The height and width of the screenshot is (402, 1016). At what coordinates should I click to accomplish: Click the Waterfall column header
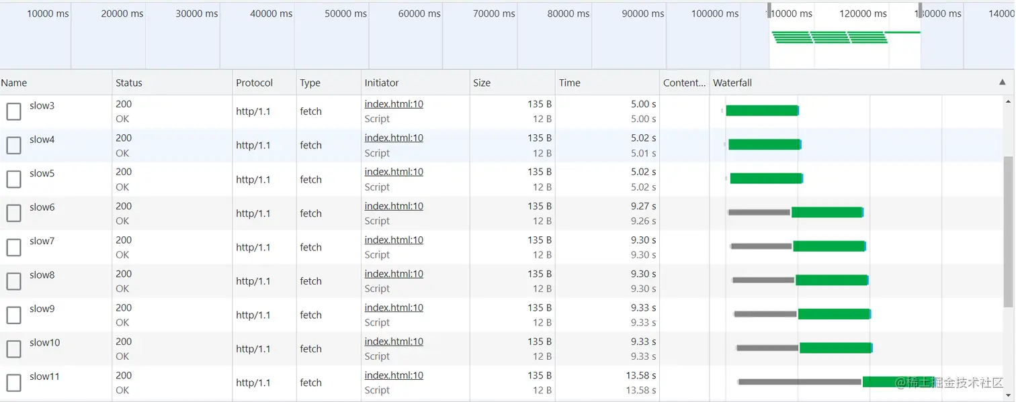tap(862, 83)
